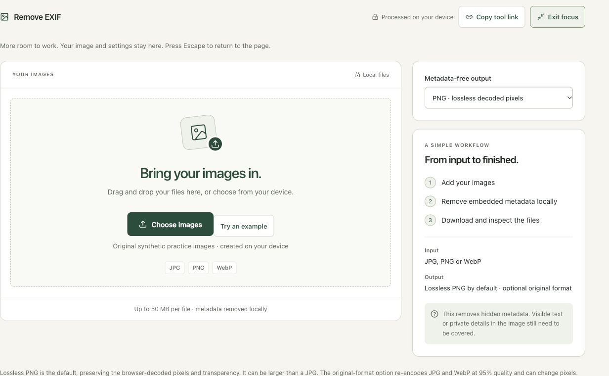This screenshot has height=376, width=609.
Task: Click step number 1 circle
Action: pos(430,183)
